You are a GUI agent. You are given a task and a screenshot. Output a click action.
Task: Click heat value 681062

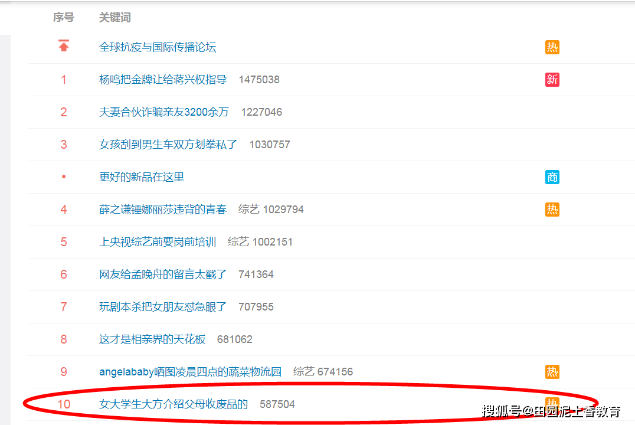click(234, 339)
